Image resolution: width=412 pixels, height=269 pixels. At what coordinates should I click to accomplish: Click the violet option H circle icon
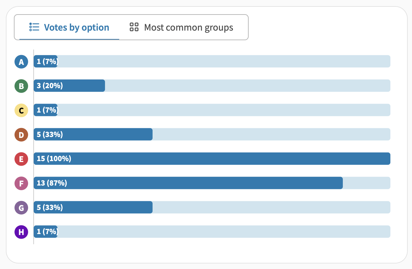click(x=21, y=232)
